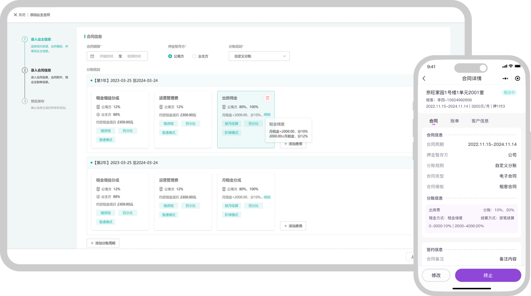Click 添加费用 button in second-year section

coord(293,226)
